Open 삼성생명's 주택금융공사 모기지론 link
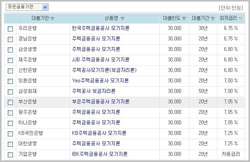The width and height of the screenshot is (250, 162). coord(96,49)
